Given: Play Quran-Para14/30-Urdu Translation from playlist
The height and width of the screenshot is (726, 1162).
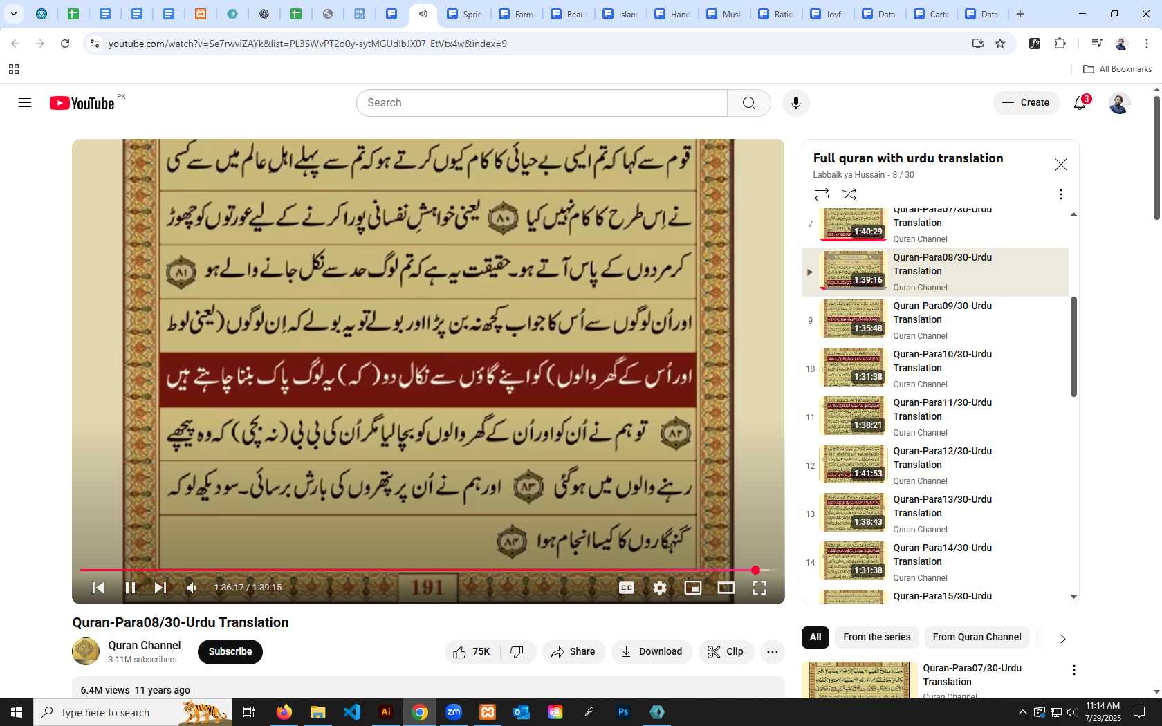Looking at the screenshot, I should [935, 563].
